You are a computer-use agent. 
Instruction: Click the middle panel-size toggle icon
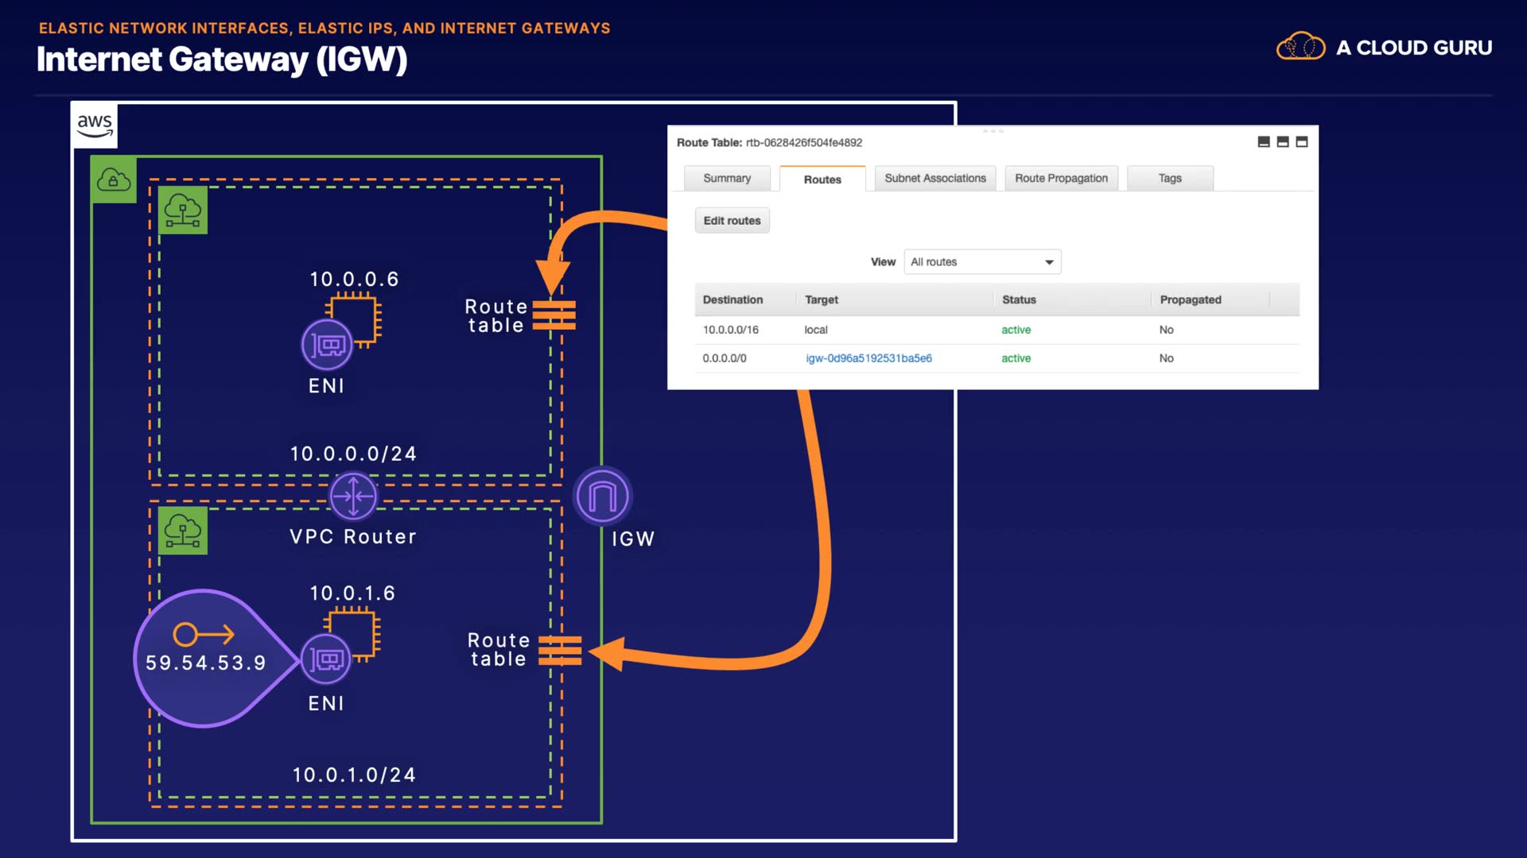1282,142
